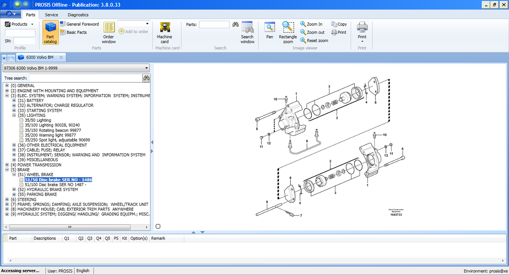Select 35/200 Warning light 99877
Screen dimensions: 509x275
pos(50,135)
